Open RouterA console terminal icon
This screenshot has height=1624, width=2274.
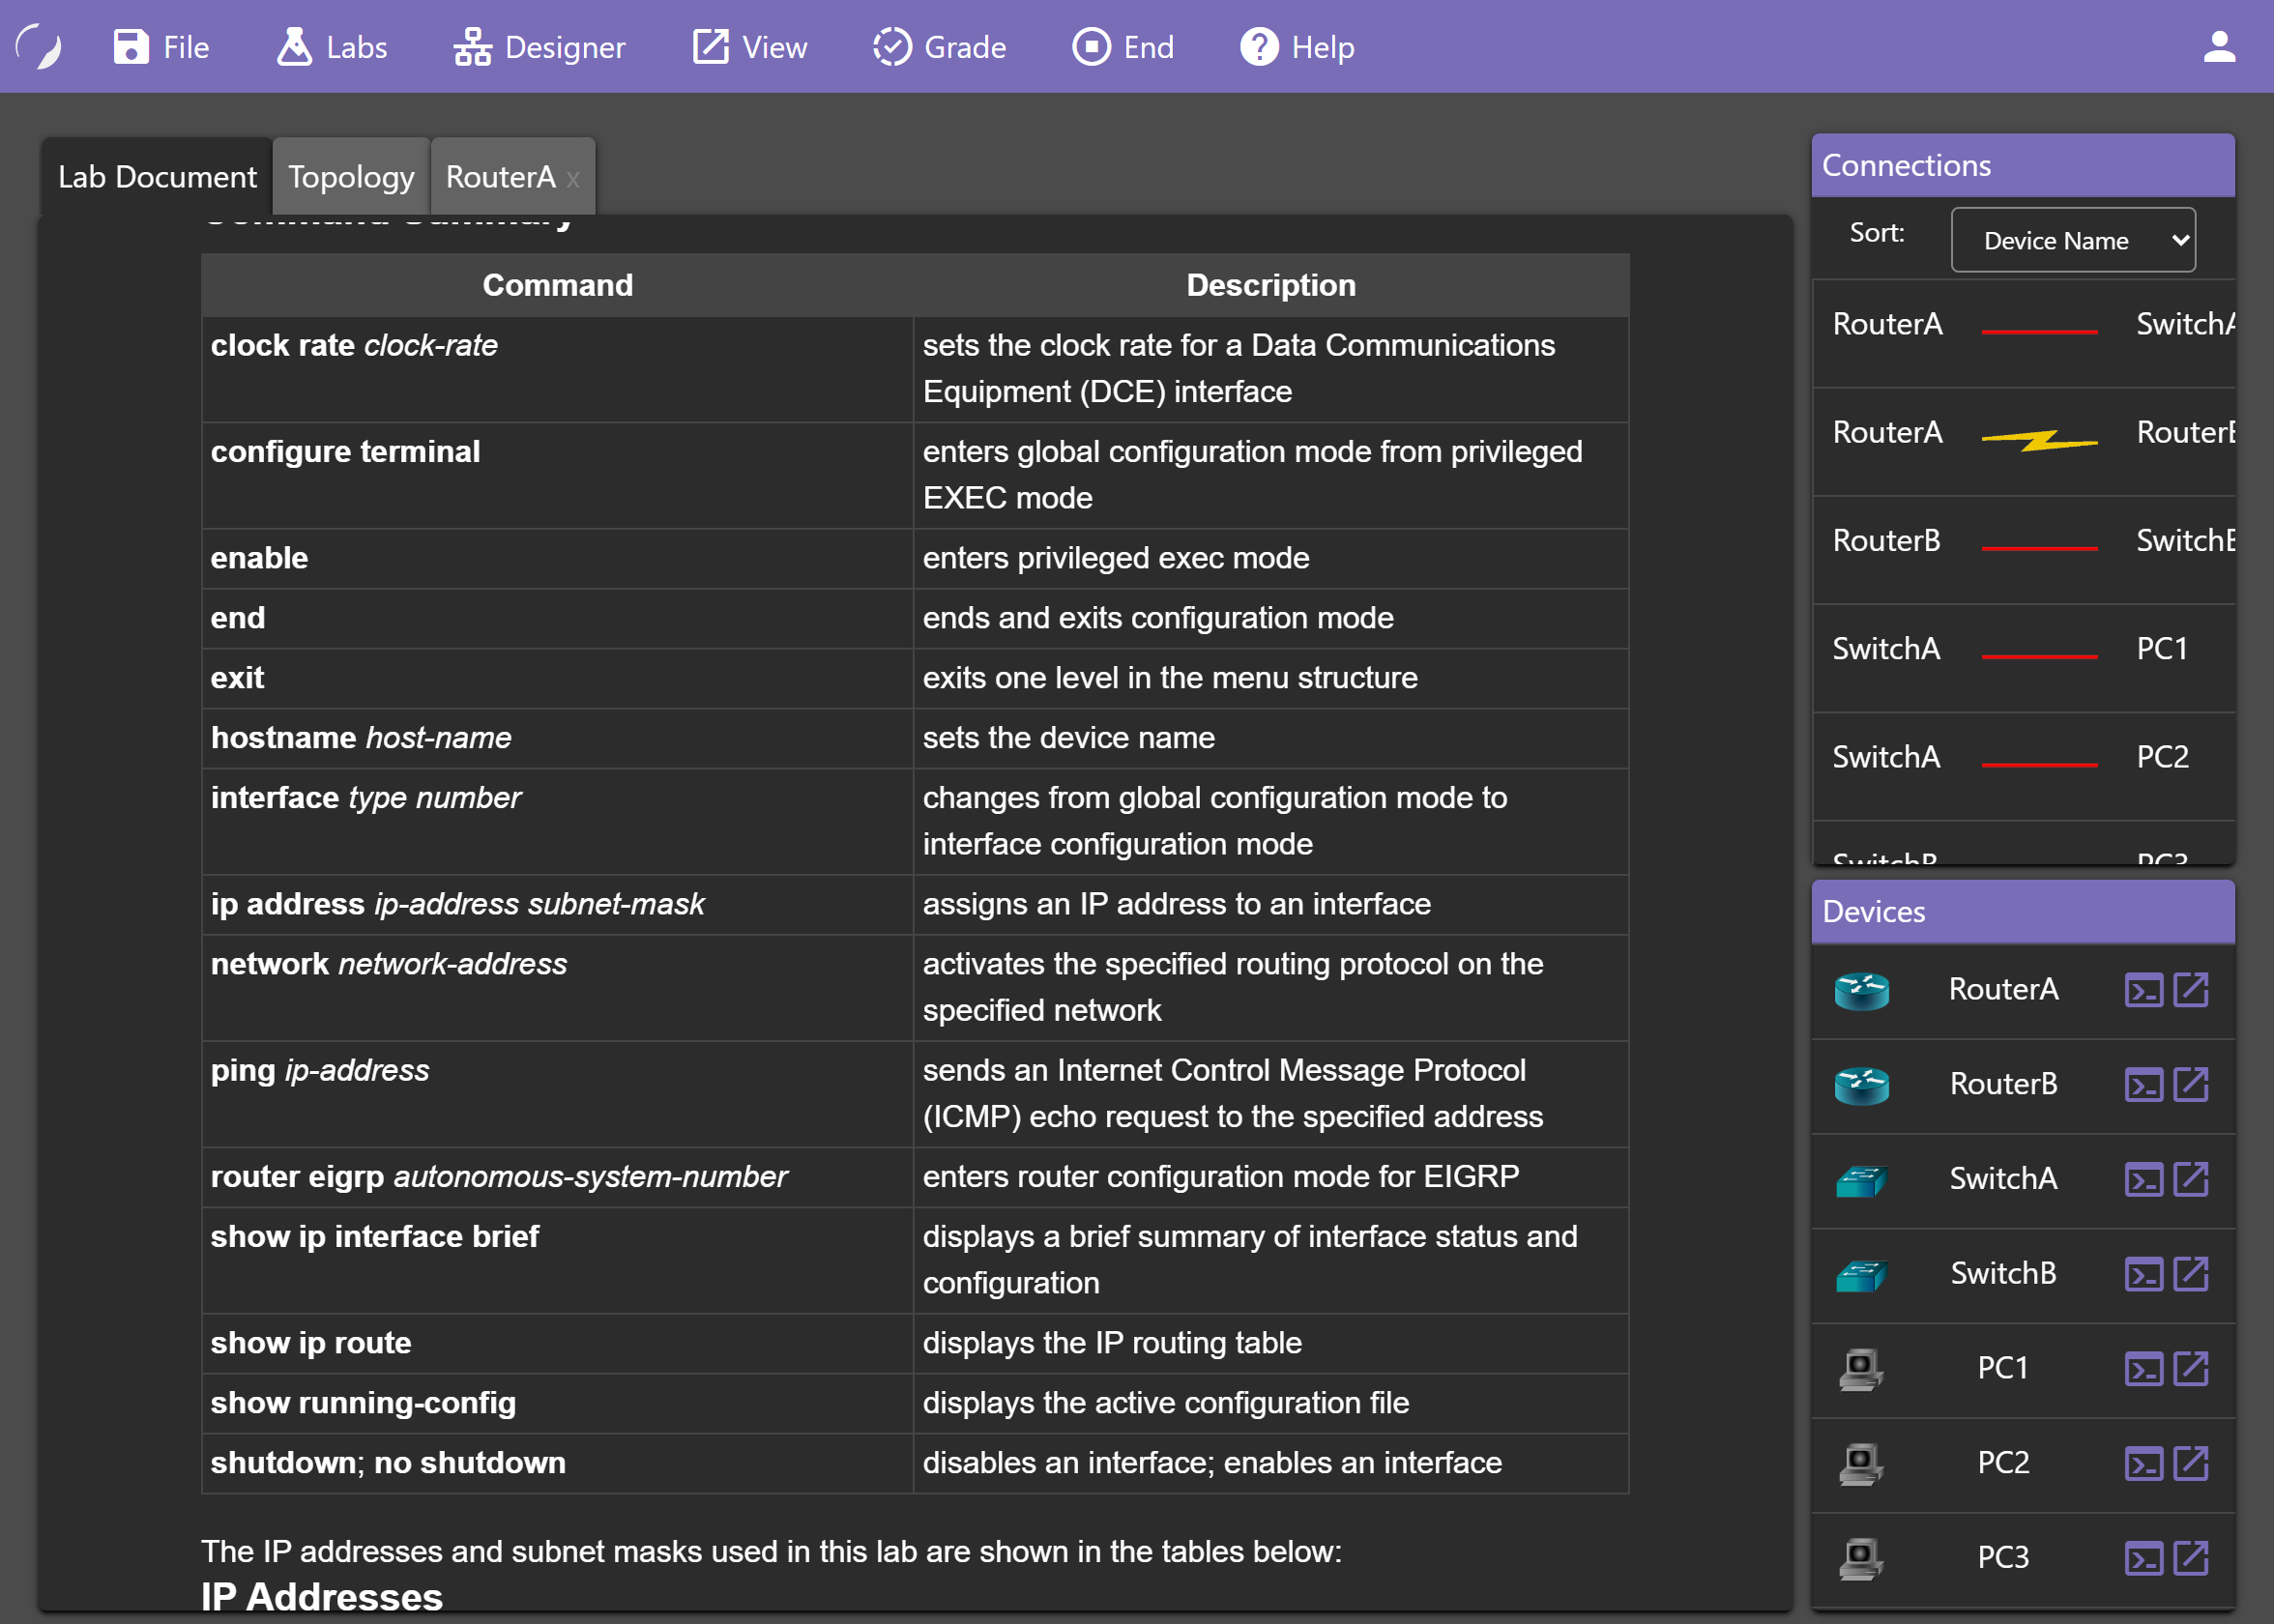pyautogui.click(x=2143, y=990)
